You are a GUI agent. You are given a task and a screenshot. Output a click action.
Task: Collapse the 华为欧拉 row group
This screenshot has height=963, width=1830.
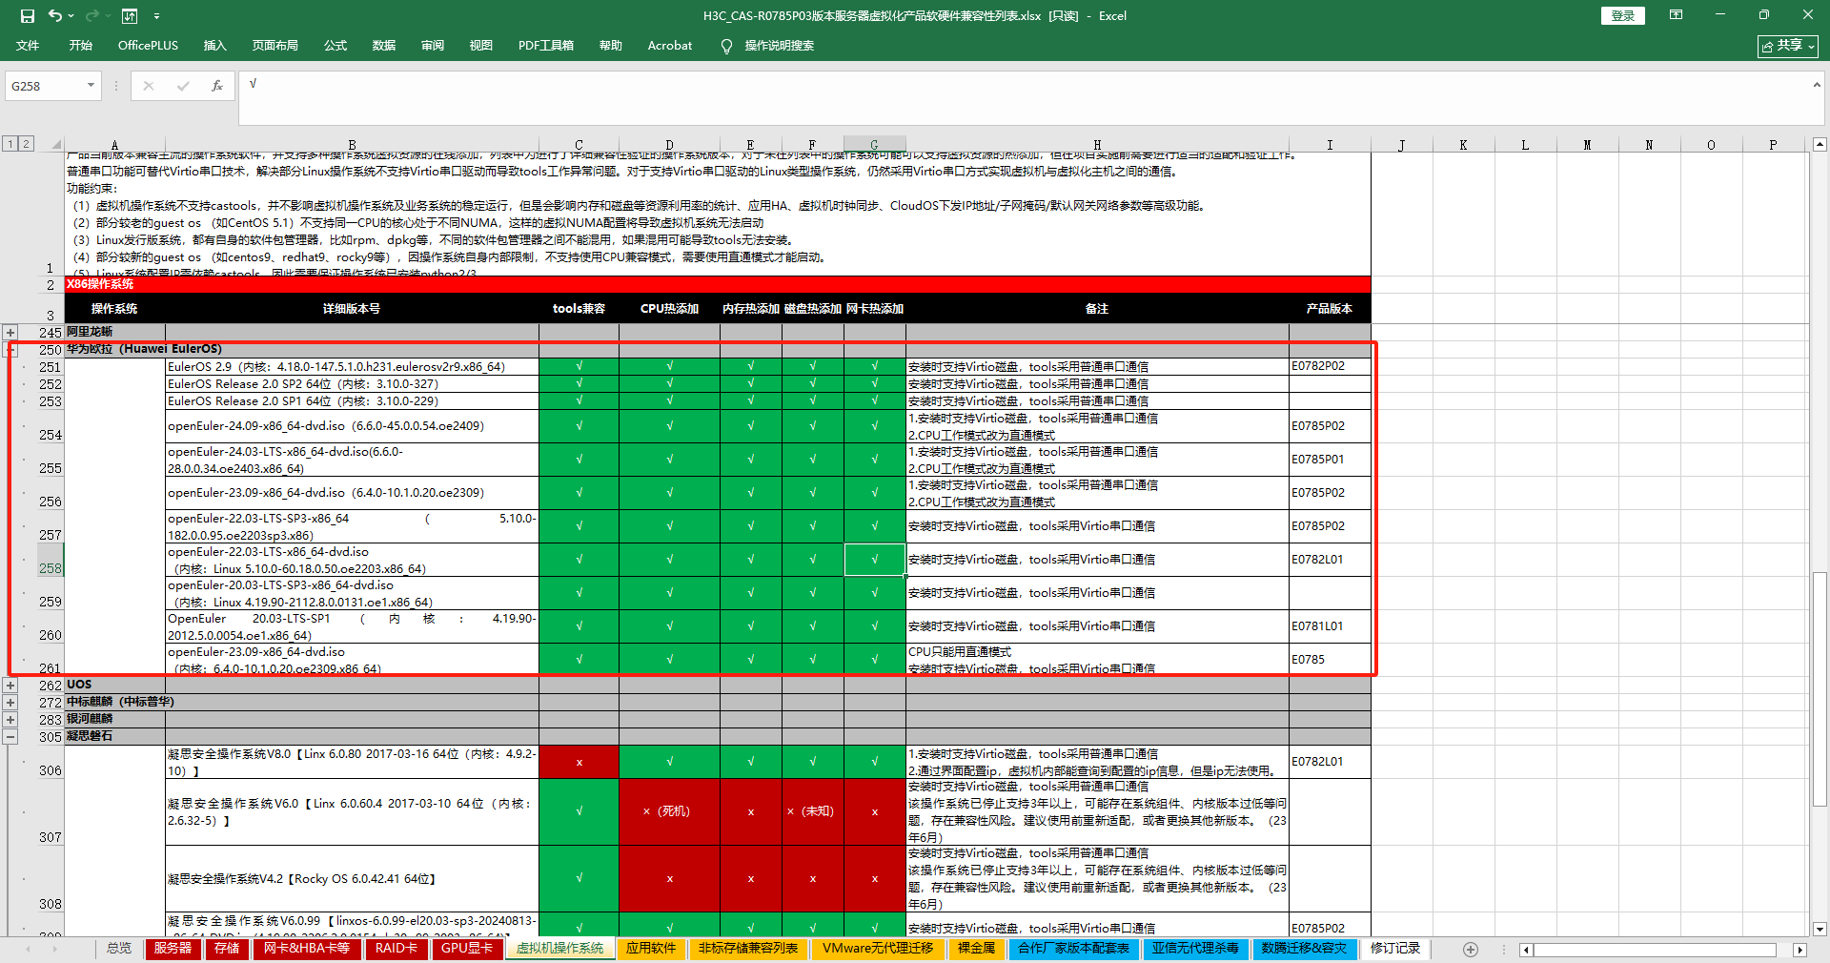point(10,350)
